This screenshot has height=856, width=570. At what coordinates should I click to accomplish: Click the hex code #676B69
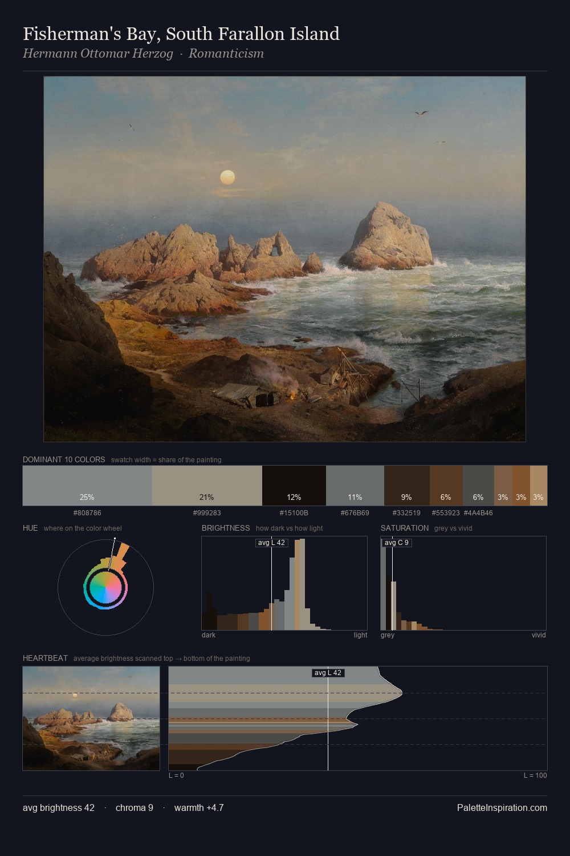355,513
